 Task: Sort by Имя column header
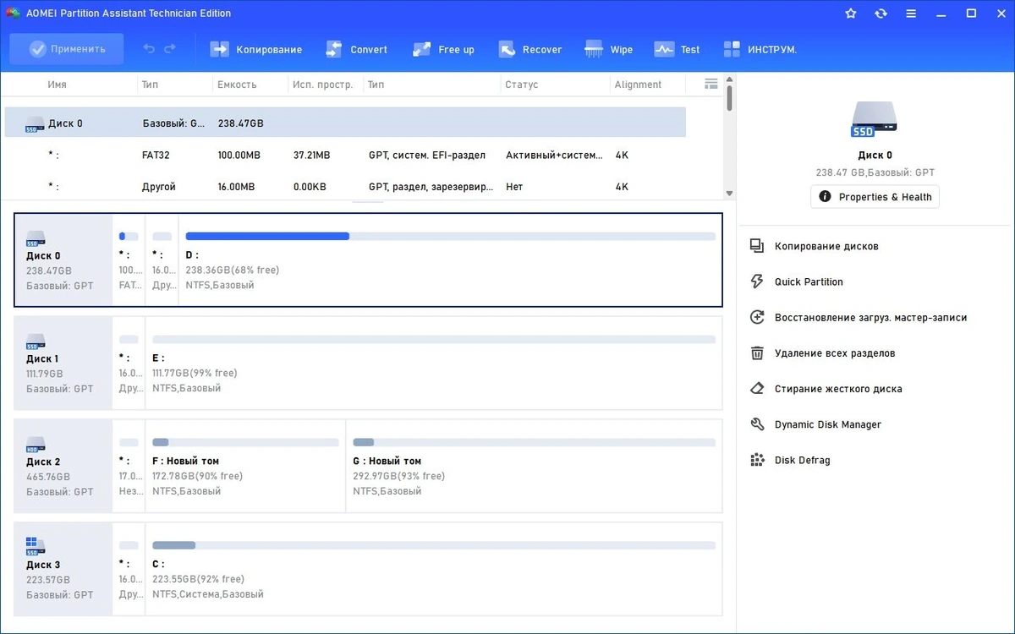(58, 85)
